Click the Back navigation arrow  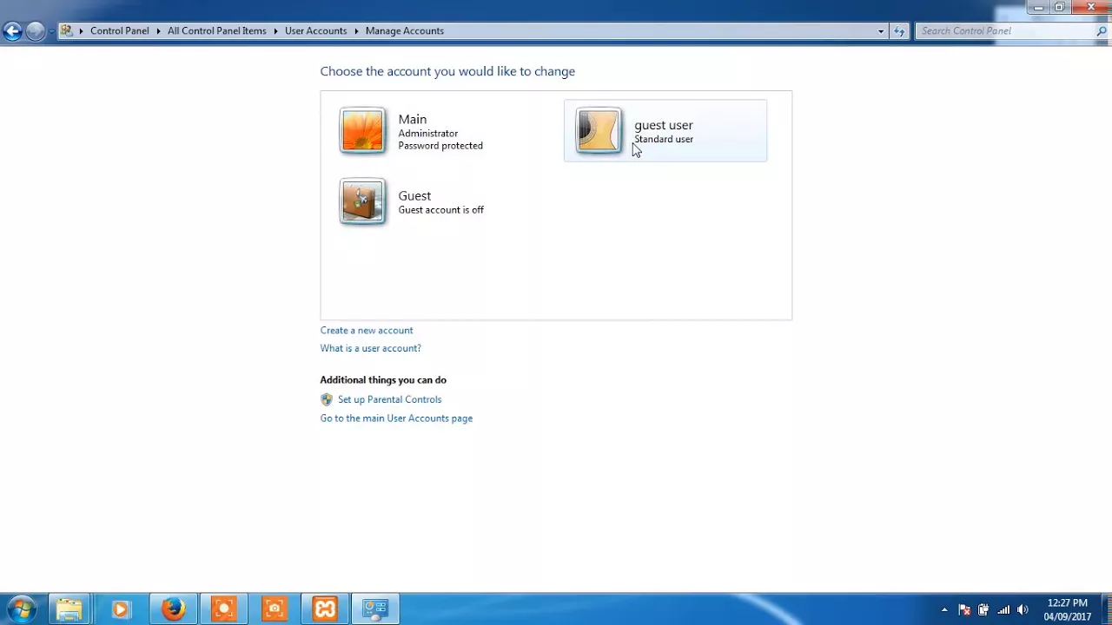click(12, 31)
